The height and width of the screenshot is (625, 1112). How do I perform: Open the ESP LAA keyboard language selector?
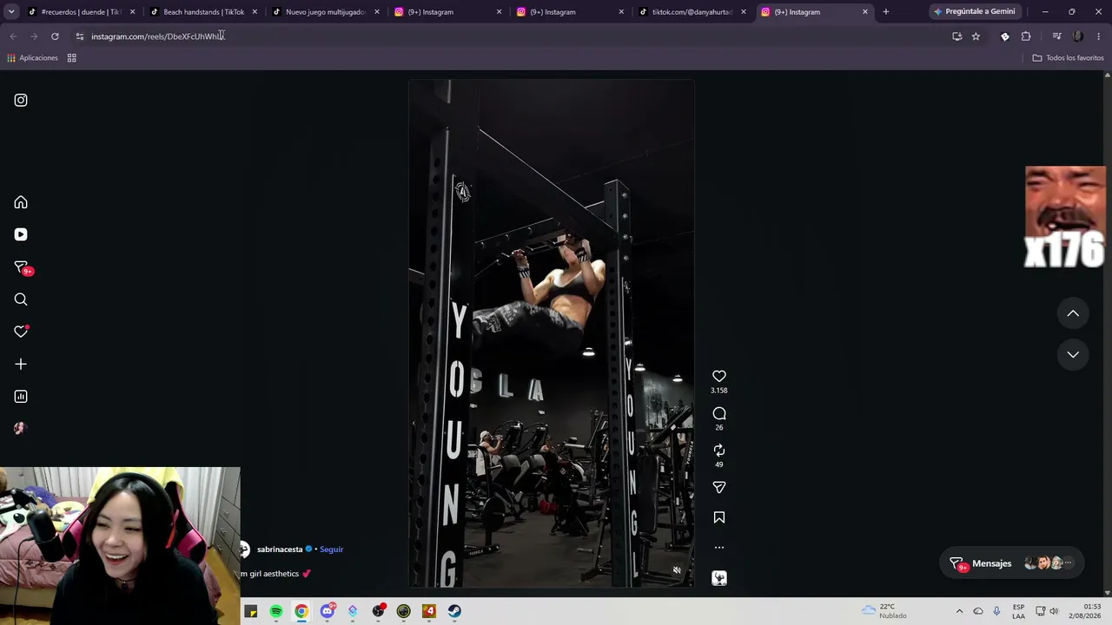[x=1018, y=611]
